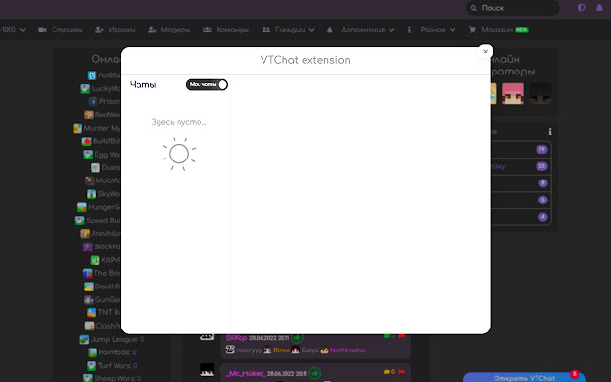
Task: Click the Лобби server icon
Action: (x=92, y=75)
